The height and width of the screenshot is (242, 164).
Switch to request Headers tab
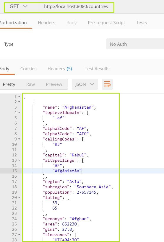[x=46, y=23]
